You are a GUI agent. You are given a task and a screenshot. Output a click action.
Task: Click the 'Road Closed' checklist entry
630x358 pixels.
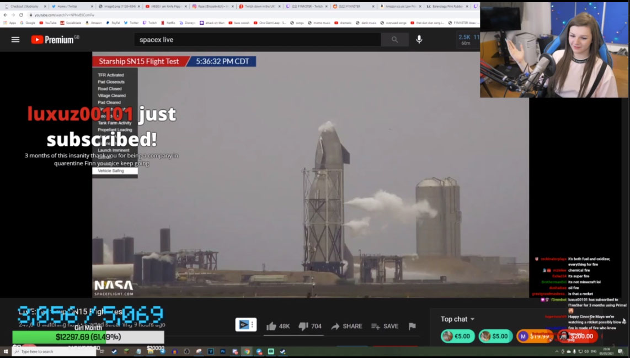pos(110,89)
